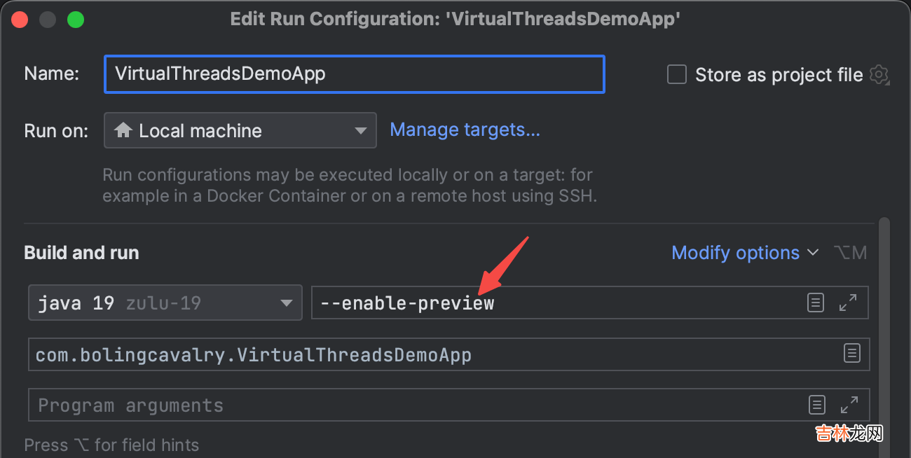Click the green maximize window button

[76, 20]
